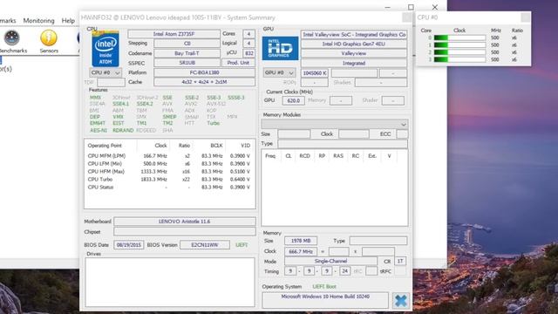
Task: Click the Logical count field
Action: [248, 44]
